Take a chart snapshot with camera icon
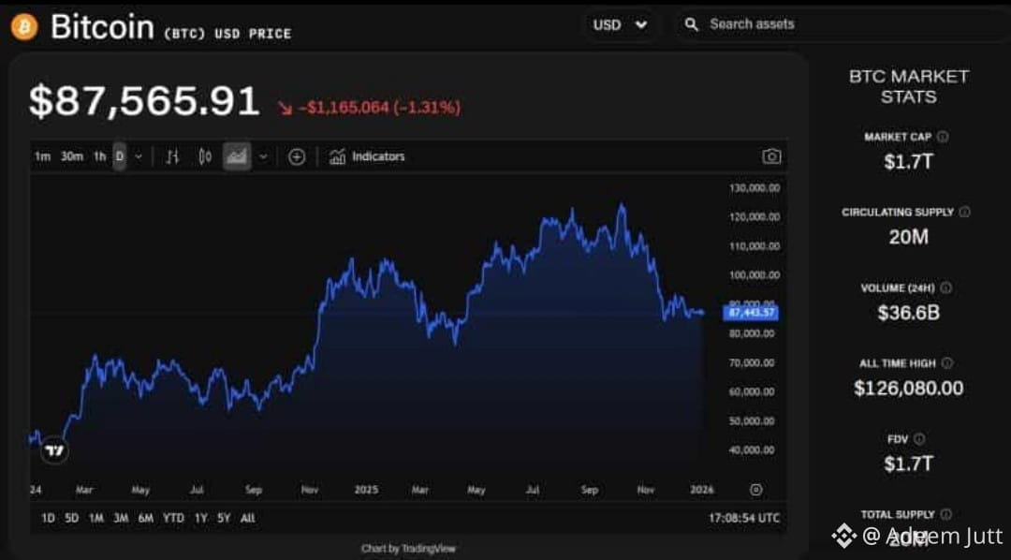The width and height of the screenshot is (1011, 560). pos(771,156)
